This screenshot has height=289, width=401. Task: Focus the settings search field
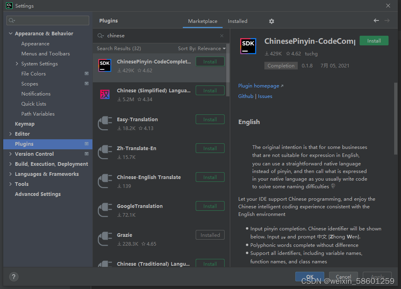click(x=48, y=20)
